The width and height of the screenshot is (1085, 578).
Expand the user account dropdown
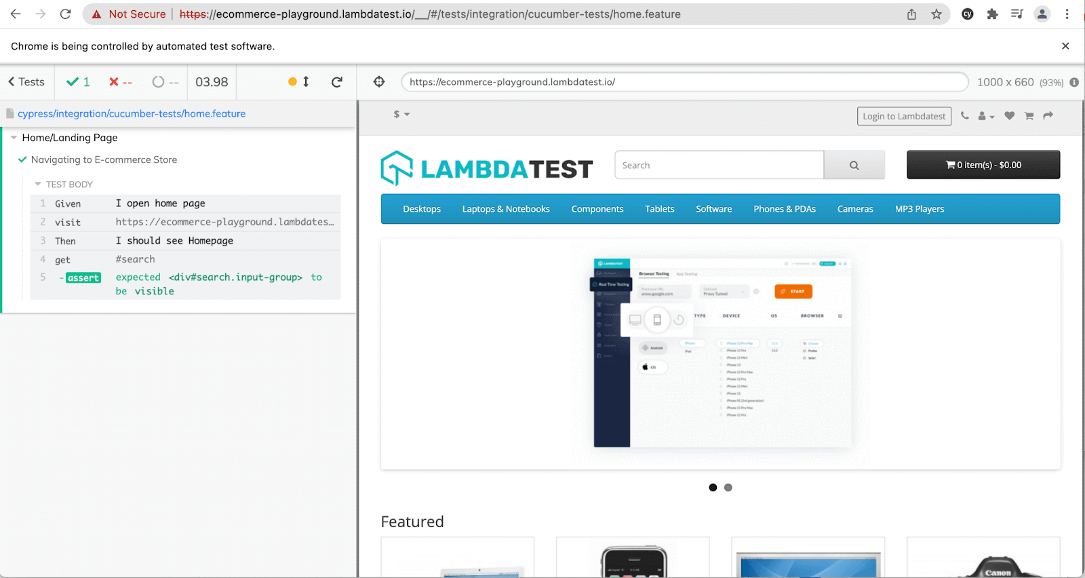(985, 116)
